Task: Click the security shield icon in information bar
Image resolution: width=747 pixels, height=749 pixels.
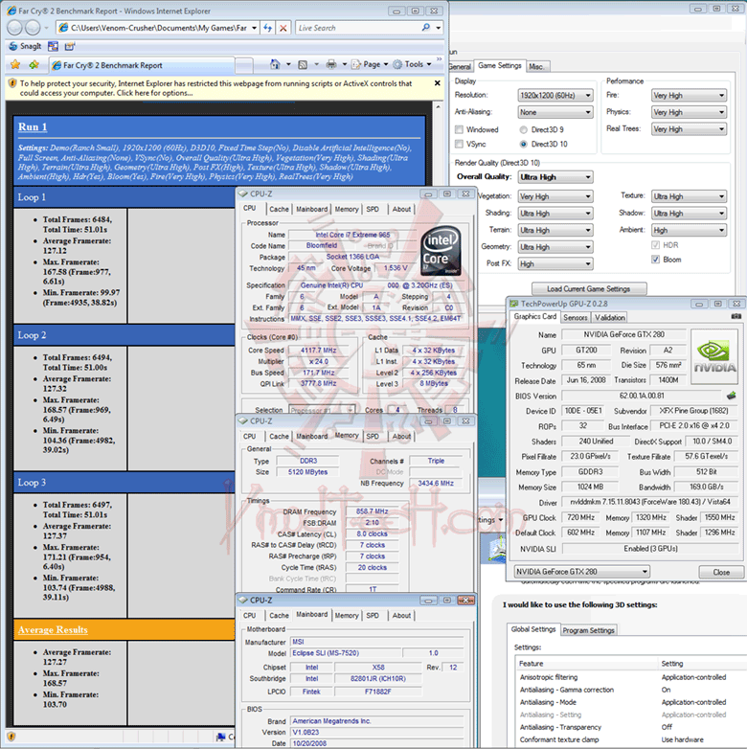Action: point(12,83)
